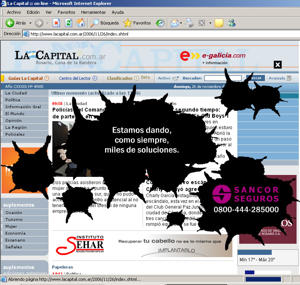Open the History clock icon
The height and width of the screenshot is (285, 300).
click(160, 23)
